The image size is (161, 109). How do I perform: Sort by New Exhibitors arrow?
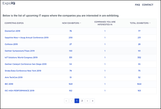[80, 23]
